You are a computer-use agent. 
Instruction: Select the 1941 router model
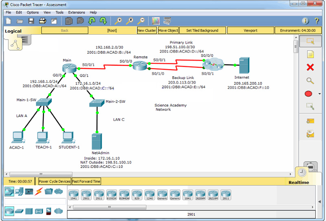(x=74, y=195)
